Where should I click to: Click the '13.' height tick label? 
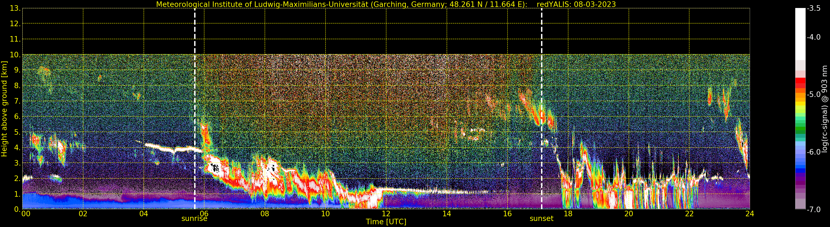point(15,8)
